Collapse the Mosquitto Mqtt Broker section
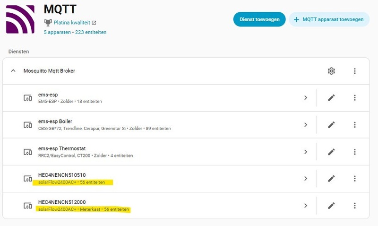 [13, 70]
